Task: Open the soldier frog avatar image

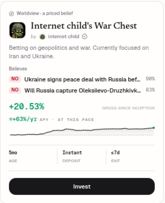Action: tap(18, 30)
